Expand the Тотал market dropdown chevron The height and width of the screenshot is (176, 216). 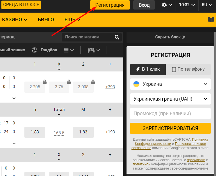(x=59, y=115)
